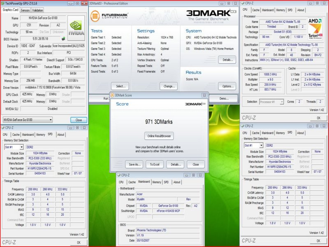Click Details... in the Score dialog
The image size is (329, 247).
click(175, 164)
